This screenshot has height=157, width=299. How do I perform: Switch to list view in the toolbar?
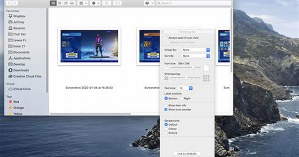(59, 3)
